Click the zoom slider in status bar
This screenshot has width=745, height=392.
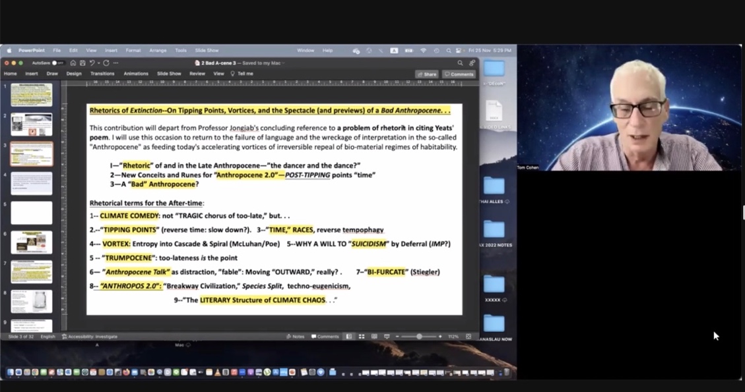[x=418, y=337]
